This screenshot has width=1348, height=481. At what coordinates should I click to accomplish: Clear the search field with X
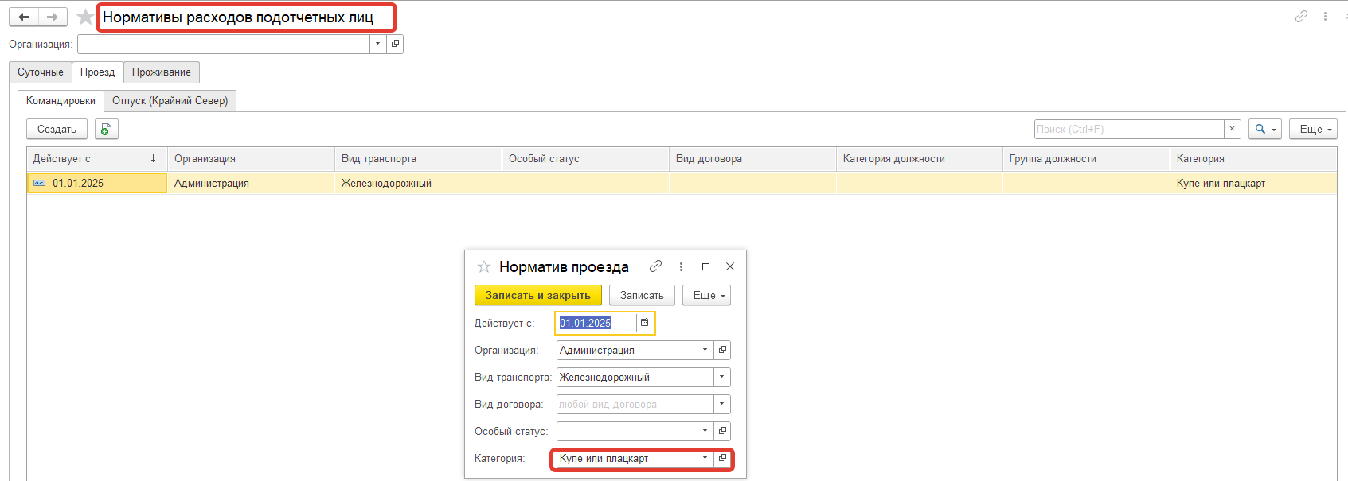tap(1233, 129)
